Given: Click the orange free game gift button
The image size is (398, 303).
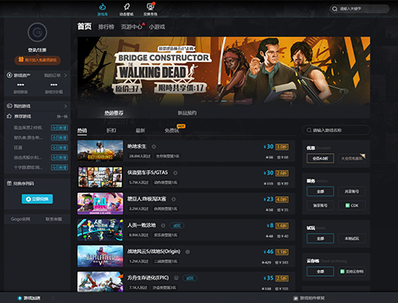Looking at the screenshot, I should (x=37, y=60).
